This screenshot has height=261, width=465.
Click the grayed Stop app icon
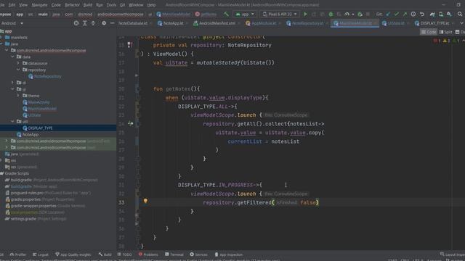pos(368,14)
